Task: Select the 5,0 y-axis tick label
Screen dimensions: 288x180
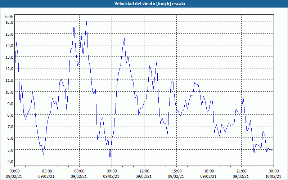Action: 10,150
